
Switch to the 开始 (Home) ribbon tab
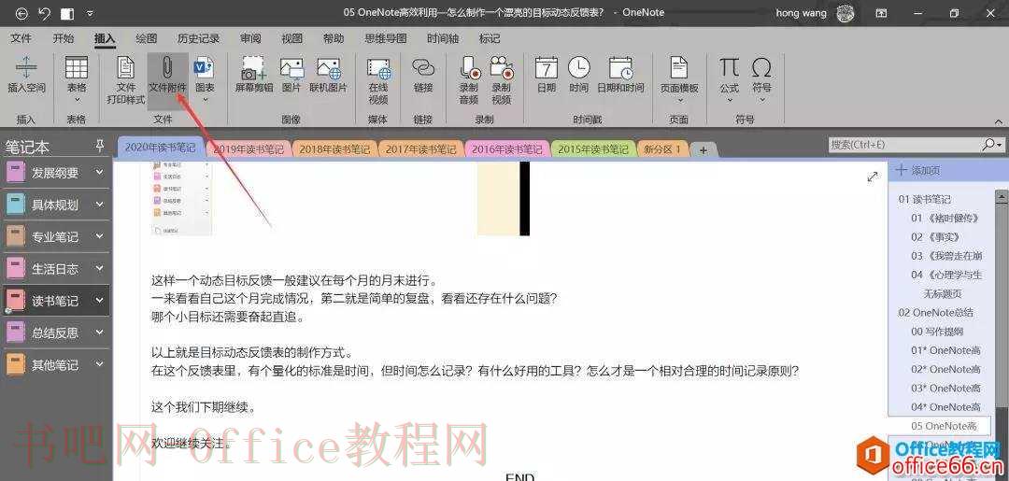pos(64,38)
